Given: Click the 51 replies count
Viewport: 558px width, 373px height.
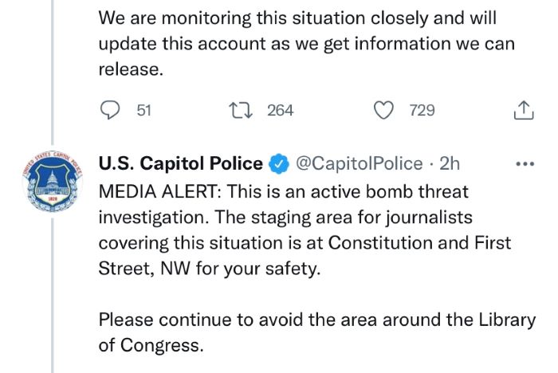Looking at the screenshot, I should point(144,110).
